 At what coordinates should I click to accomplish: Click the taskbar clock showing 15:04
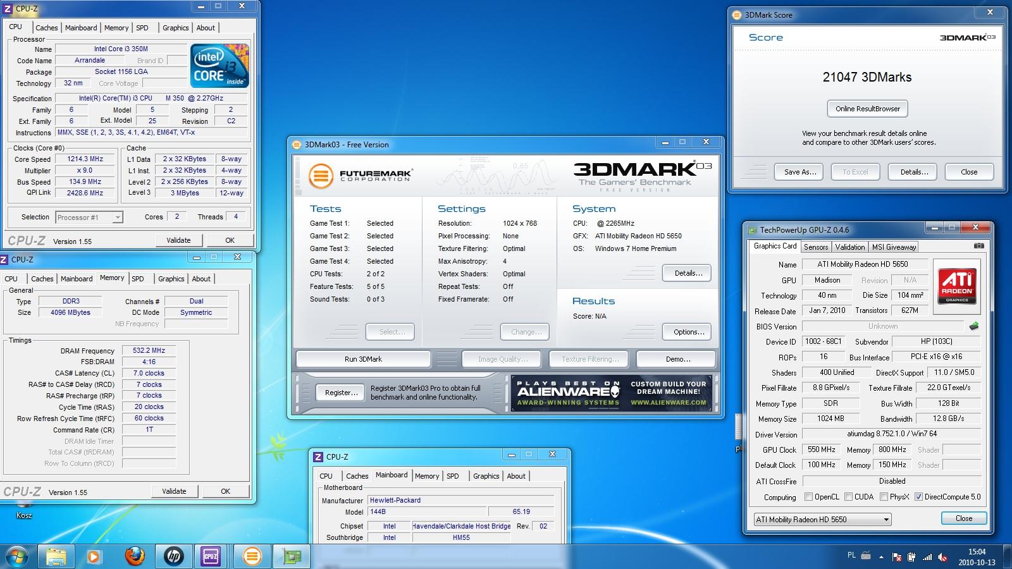(x=976, y=557)
